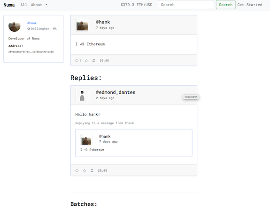The height and width of the screenshot is (211, 270).
Task: Open the About menu
Action: click(36, 5)
